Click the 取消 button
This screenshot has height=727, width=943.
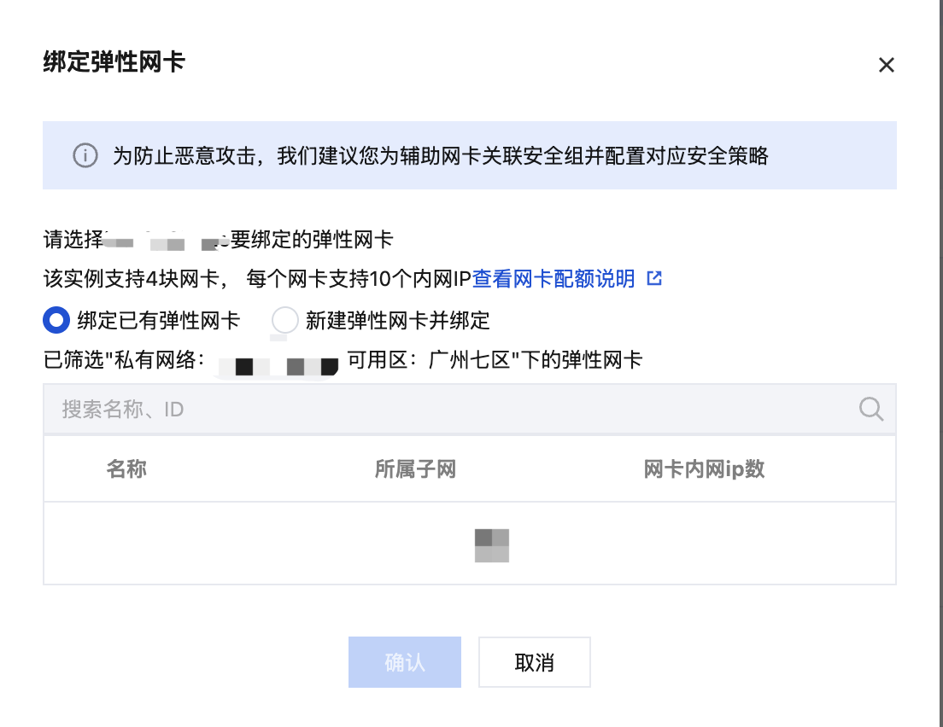point(534,662)
